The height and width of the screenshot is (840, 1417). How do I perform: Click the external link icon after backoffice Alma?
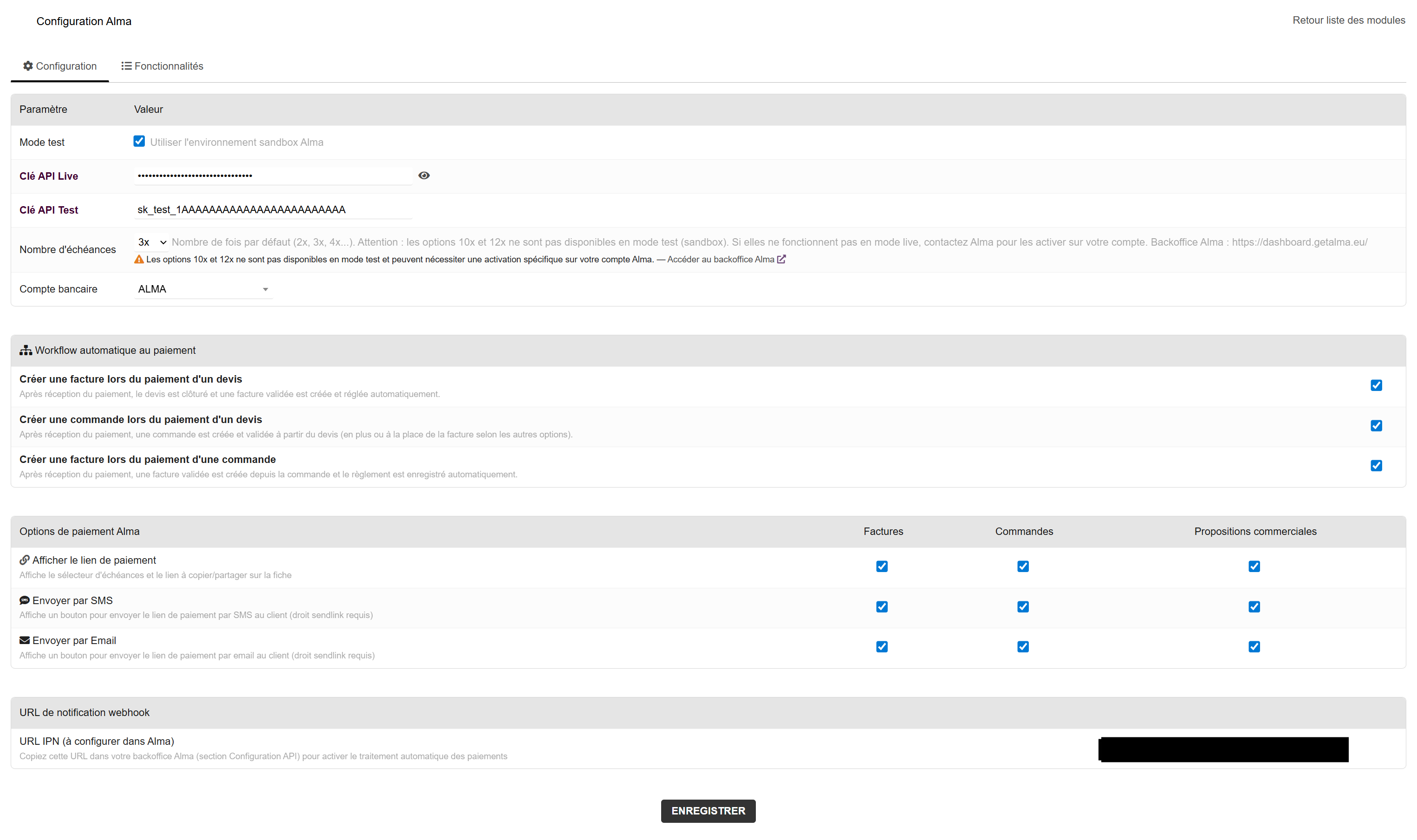pos(781,259)
